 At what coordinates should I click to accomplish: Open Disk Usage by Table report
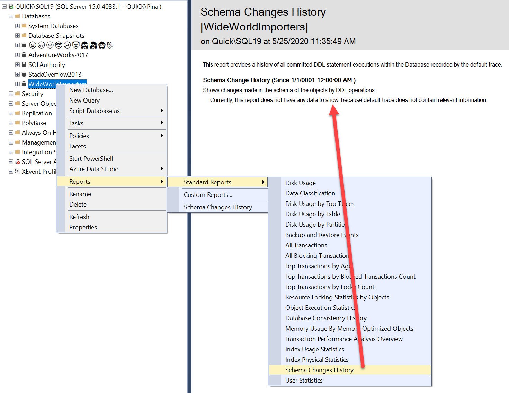point(350,214)
